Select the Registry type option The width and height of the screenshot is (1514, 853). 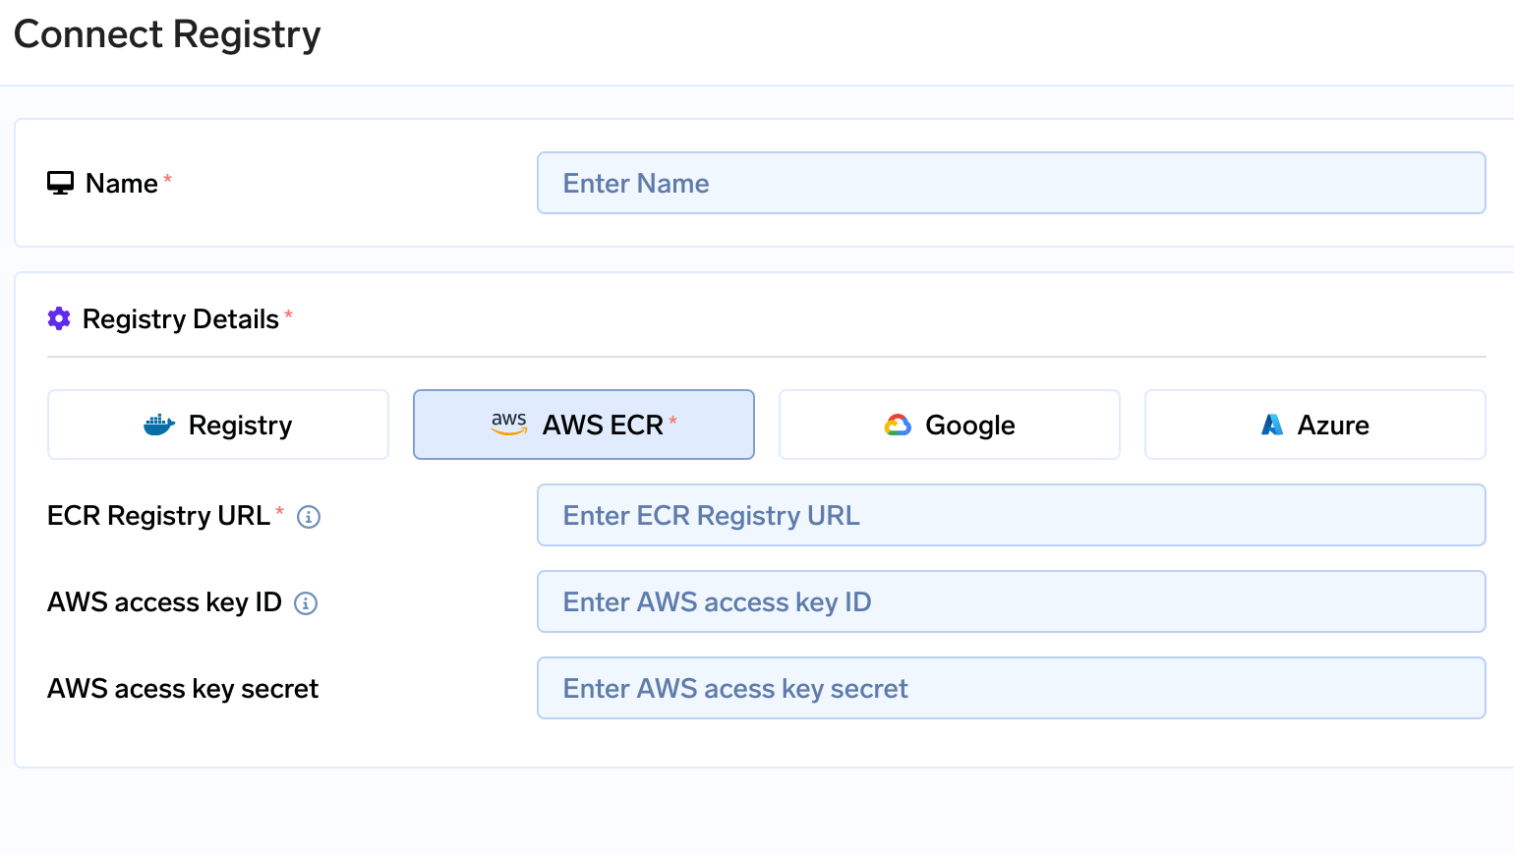coord(218,425)
